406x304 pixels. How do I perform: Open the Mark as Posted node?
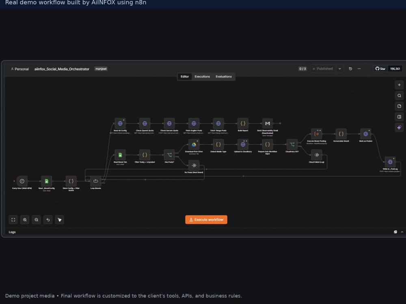click(x=366, y=134)
